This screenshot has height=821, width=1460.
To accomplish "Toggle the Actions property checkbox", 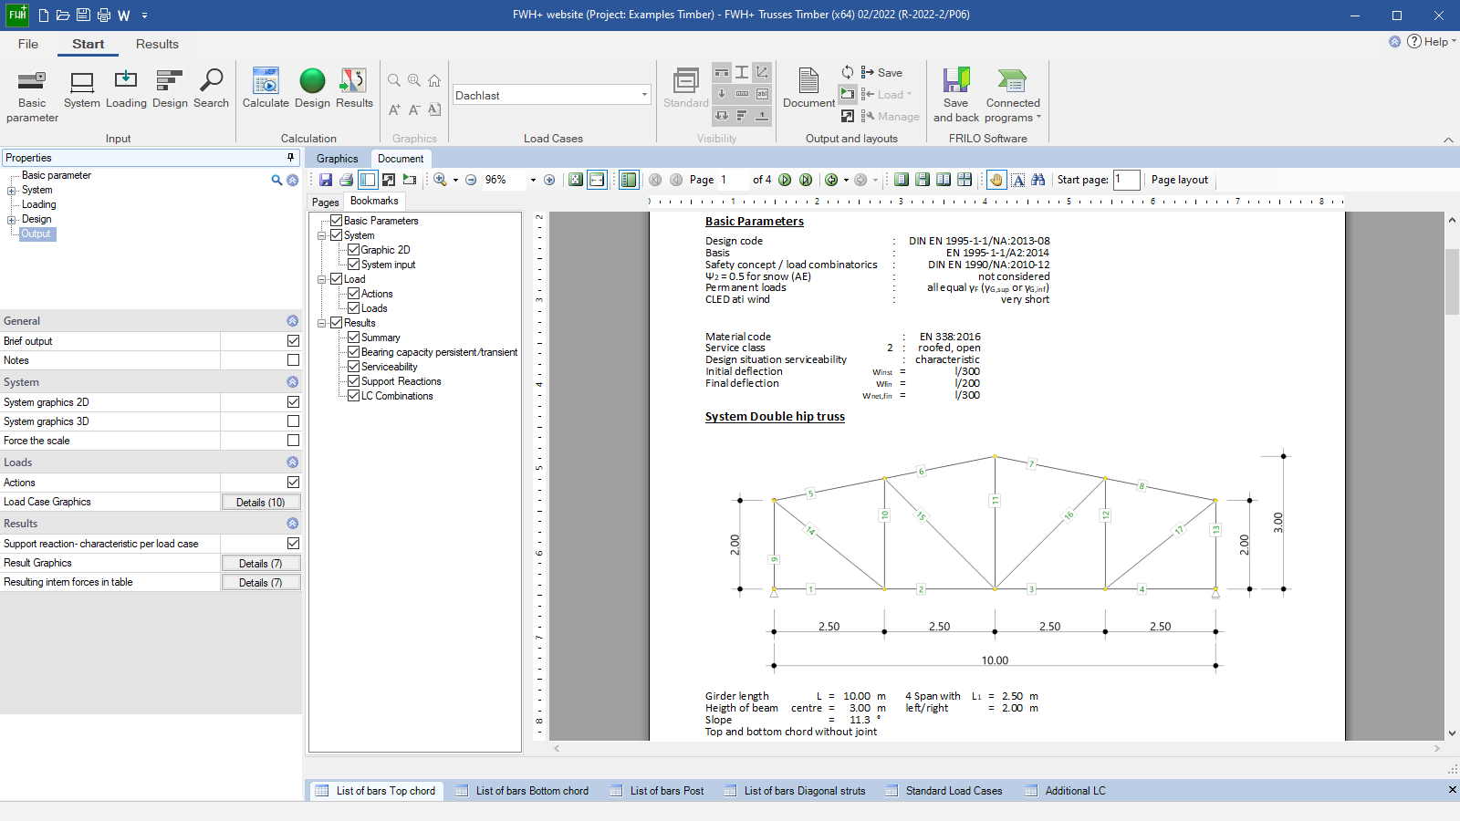I will tap(293, 482).
